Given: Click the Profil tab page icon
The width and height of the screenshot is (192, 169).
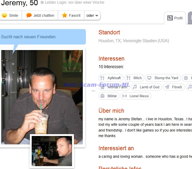Looking at the screenshot, I should coord(170,18).
